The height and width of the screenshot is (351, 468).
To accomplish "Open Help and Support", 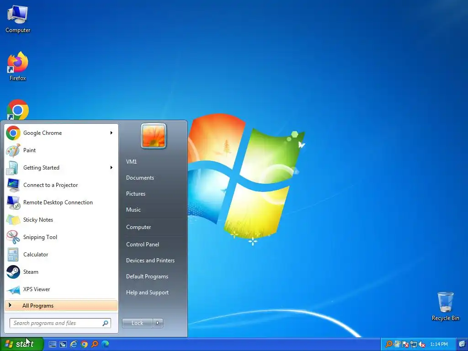I will pyautogui.click(x=148, y=292).
